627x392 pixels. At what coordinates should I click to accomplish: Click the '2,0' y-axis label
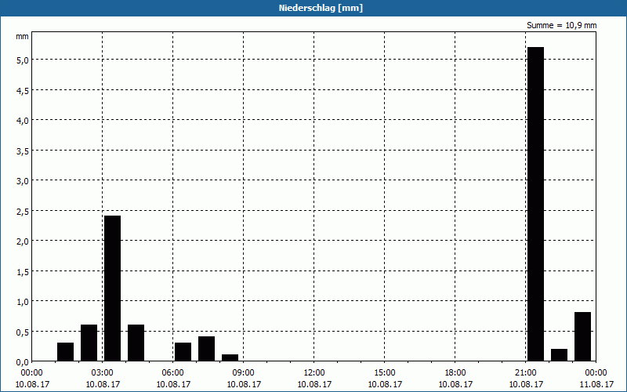(x=23, y=241)
